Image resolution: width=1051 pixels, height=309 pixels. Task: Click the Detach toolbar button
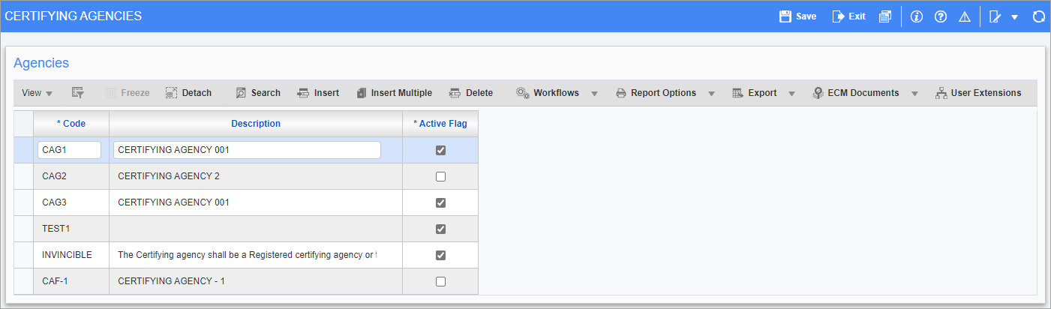point(188,93)
